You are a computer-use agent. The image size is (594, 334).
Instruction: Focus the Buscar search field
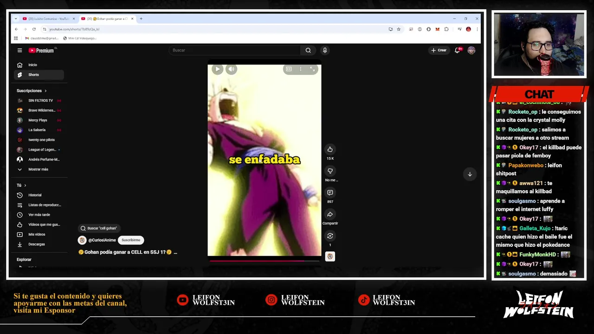[x=234, y=50]
